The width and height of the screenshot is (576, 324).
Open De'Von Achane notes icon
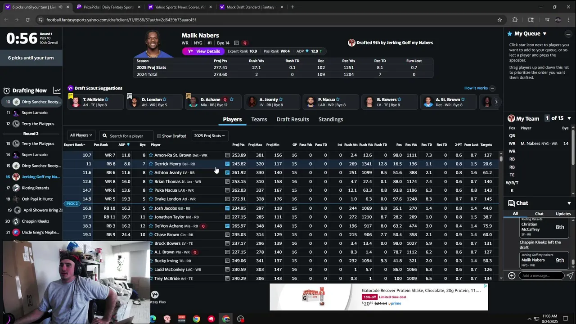[x=227, y=226]
